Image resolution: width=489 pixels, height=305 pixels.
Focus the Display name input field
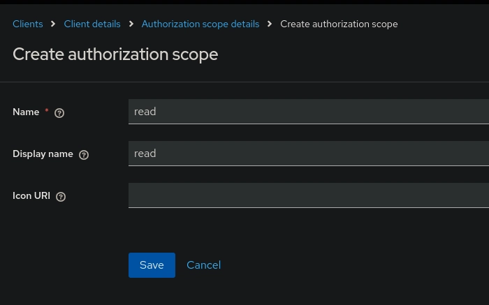[309, 154]
